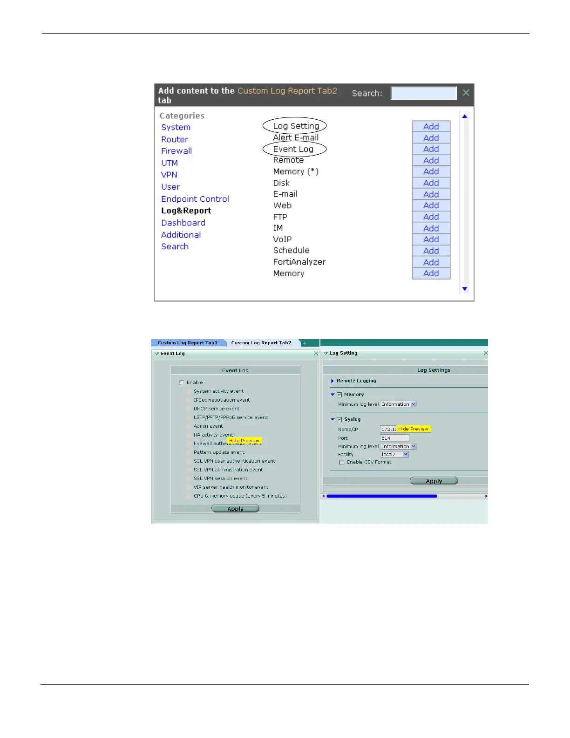This screenshot has width=570, height=738.
Task: Apply the Event Log settings
Action: point(235,508)
